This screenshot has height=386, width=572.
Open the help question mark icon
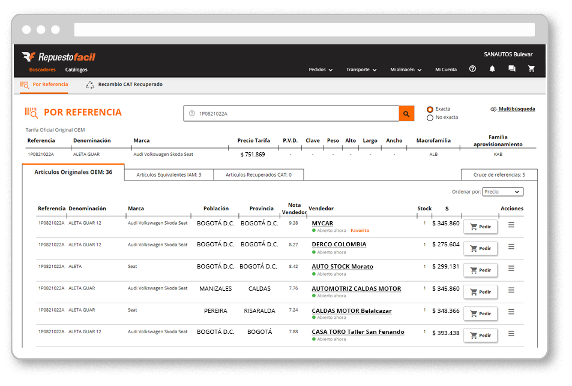[x=472, y=69]
